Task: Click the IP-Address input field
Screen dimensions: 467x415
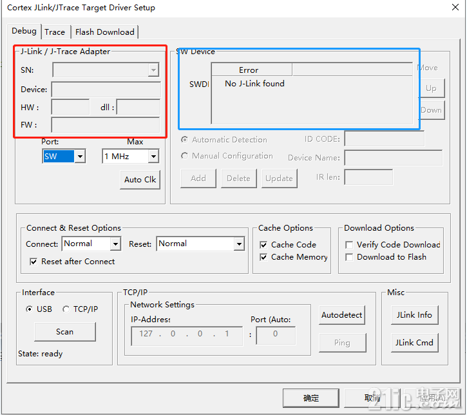Action: 187,336
